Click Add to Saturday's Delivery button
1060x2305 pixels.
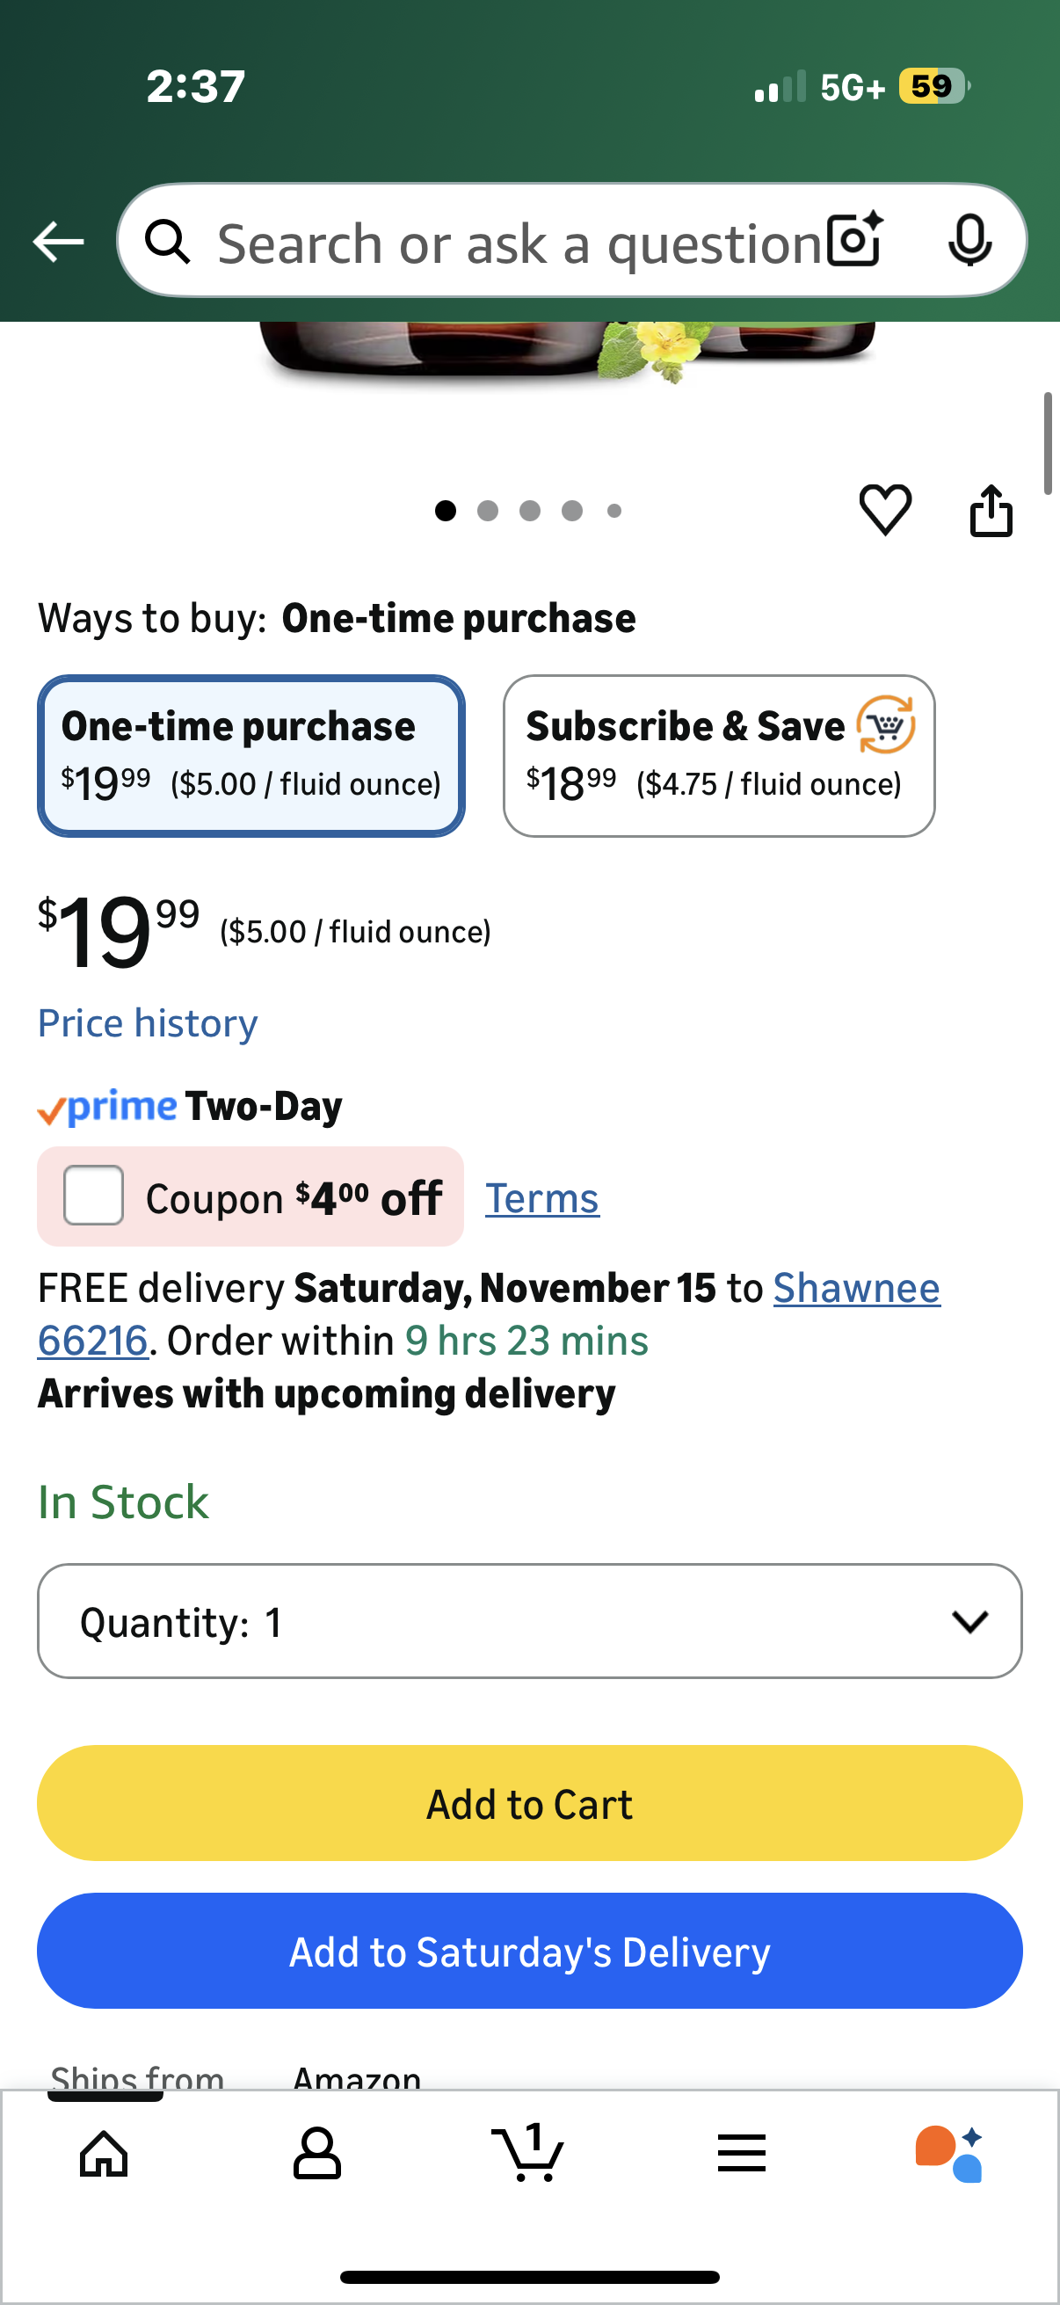click(x=529, y=1951)
